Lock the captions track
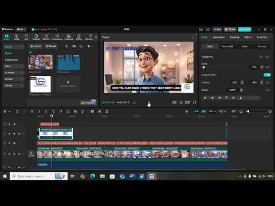The width and height of the screenshot is (275, 206). point(9,143)
